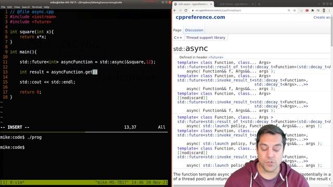Open the terminal View menu
Screen dimensions: 333x187
(17, 7)
